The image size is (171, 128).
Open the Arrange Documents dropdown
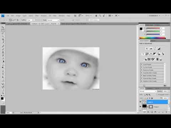[x=110, y=16]
